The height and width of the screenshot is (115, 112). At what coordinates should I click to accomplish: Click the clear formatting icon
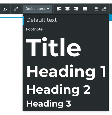tap(5, 9)
